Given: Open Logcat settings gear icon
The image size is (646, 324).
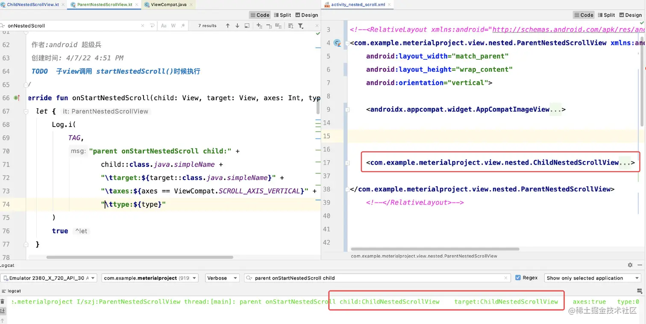Looking at the screenshot, I should (630, 265).
